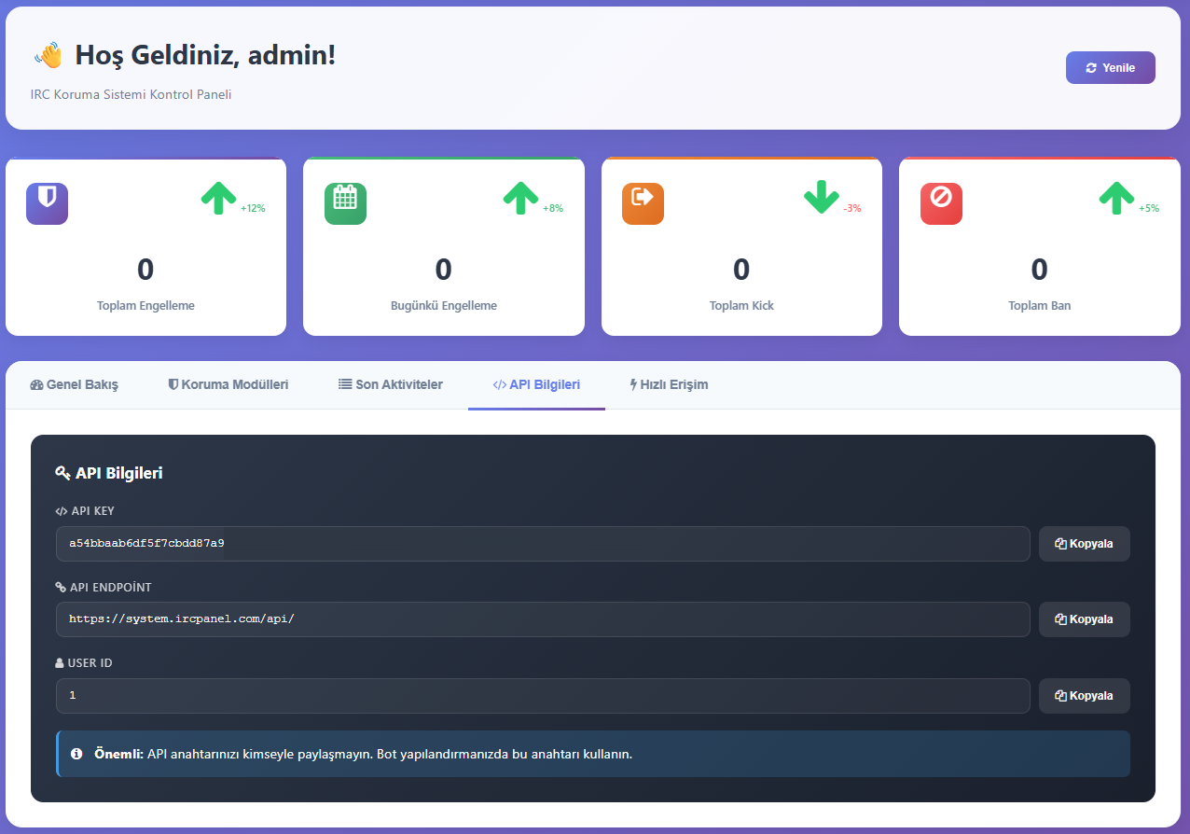Click the red ban icon for Toplam Ban

pos(941,203)
